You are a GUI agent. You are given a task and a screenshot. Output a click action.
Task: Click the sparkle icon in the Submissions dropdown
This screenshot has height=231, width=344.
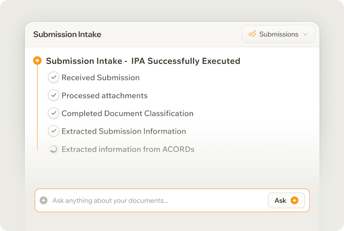pyautogui.click(x=252, y=34)
